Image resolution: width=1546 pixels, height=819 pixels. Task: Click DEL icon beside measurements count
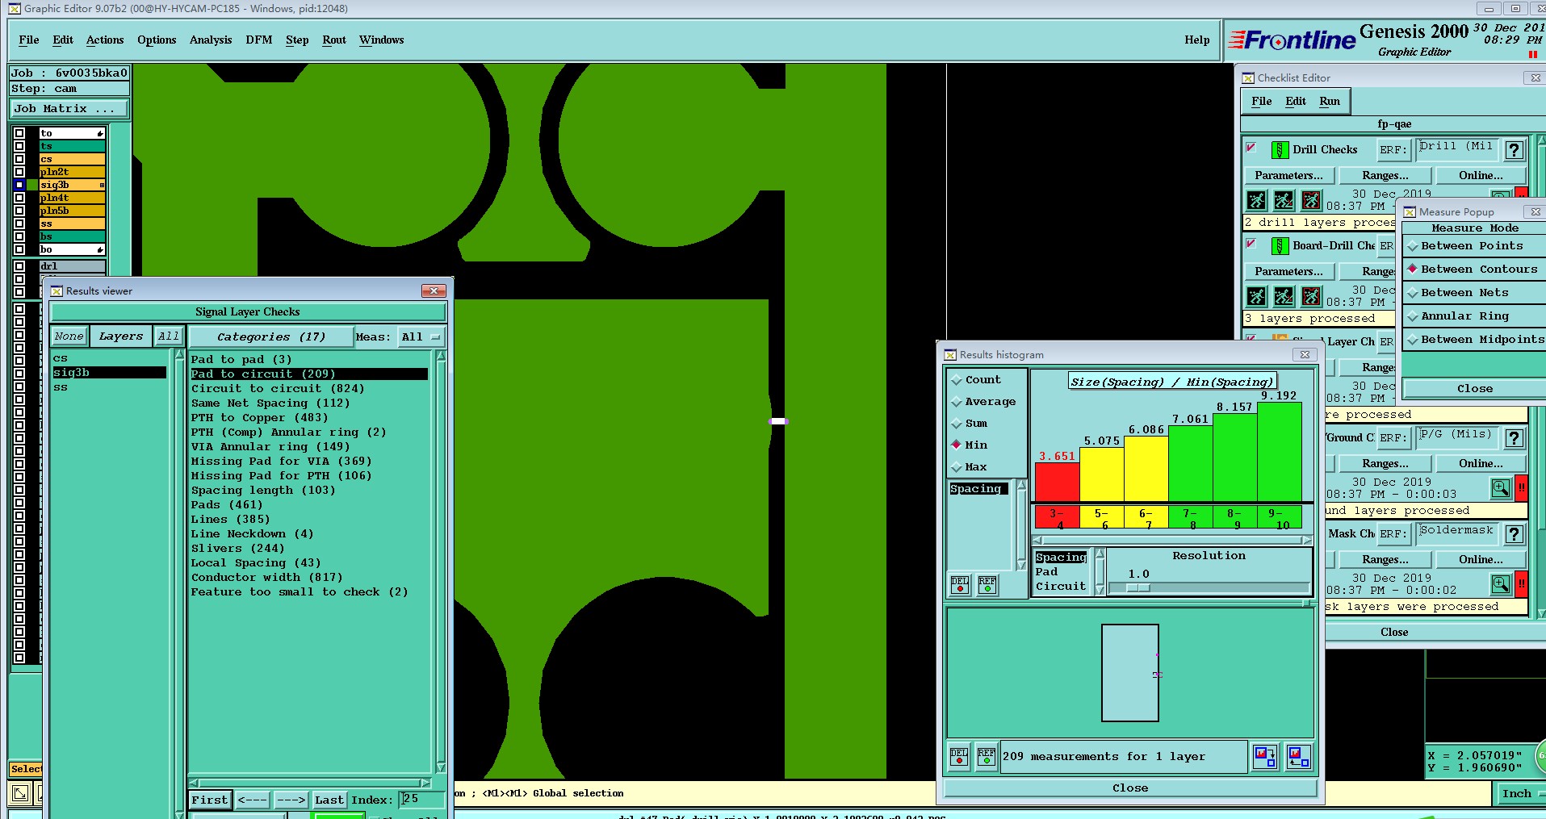tap(959, 757)
